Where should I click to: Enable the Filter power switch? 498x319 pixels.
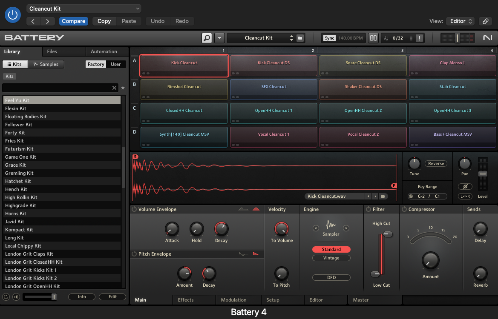(368, 209)
